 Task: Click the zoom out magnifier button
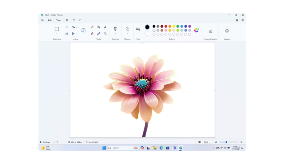[x=216, y=142]
